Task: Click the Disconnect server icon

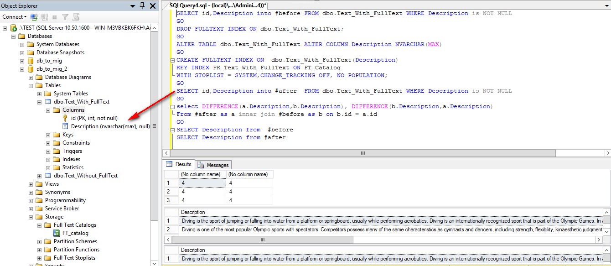Action: [44, 17]
